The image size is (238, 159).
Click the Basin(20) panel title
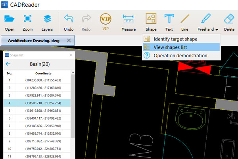click(40, 64)
